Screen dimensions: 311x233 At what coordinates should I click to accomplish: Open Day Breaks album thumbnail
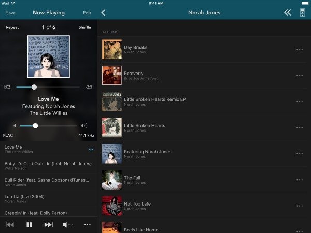[x=112, y=49]
